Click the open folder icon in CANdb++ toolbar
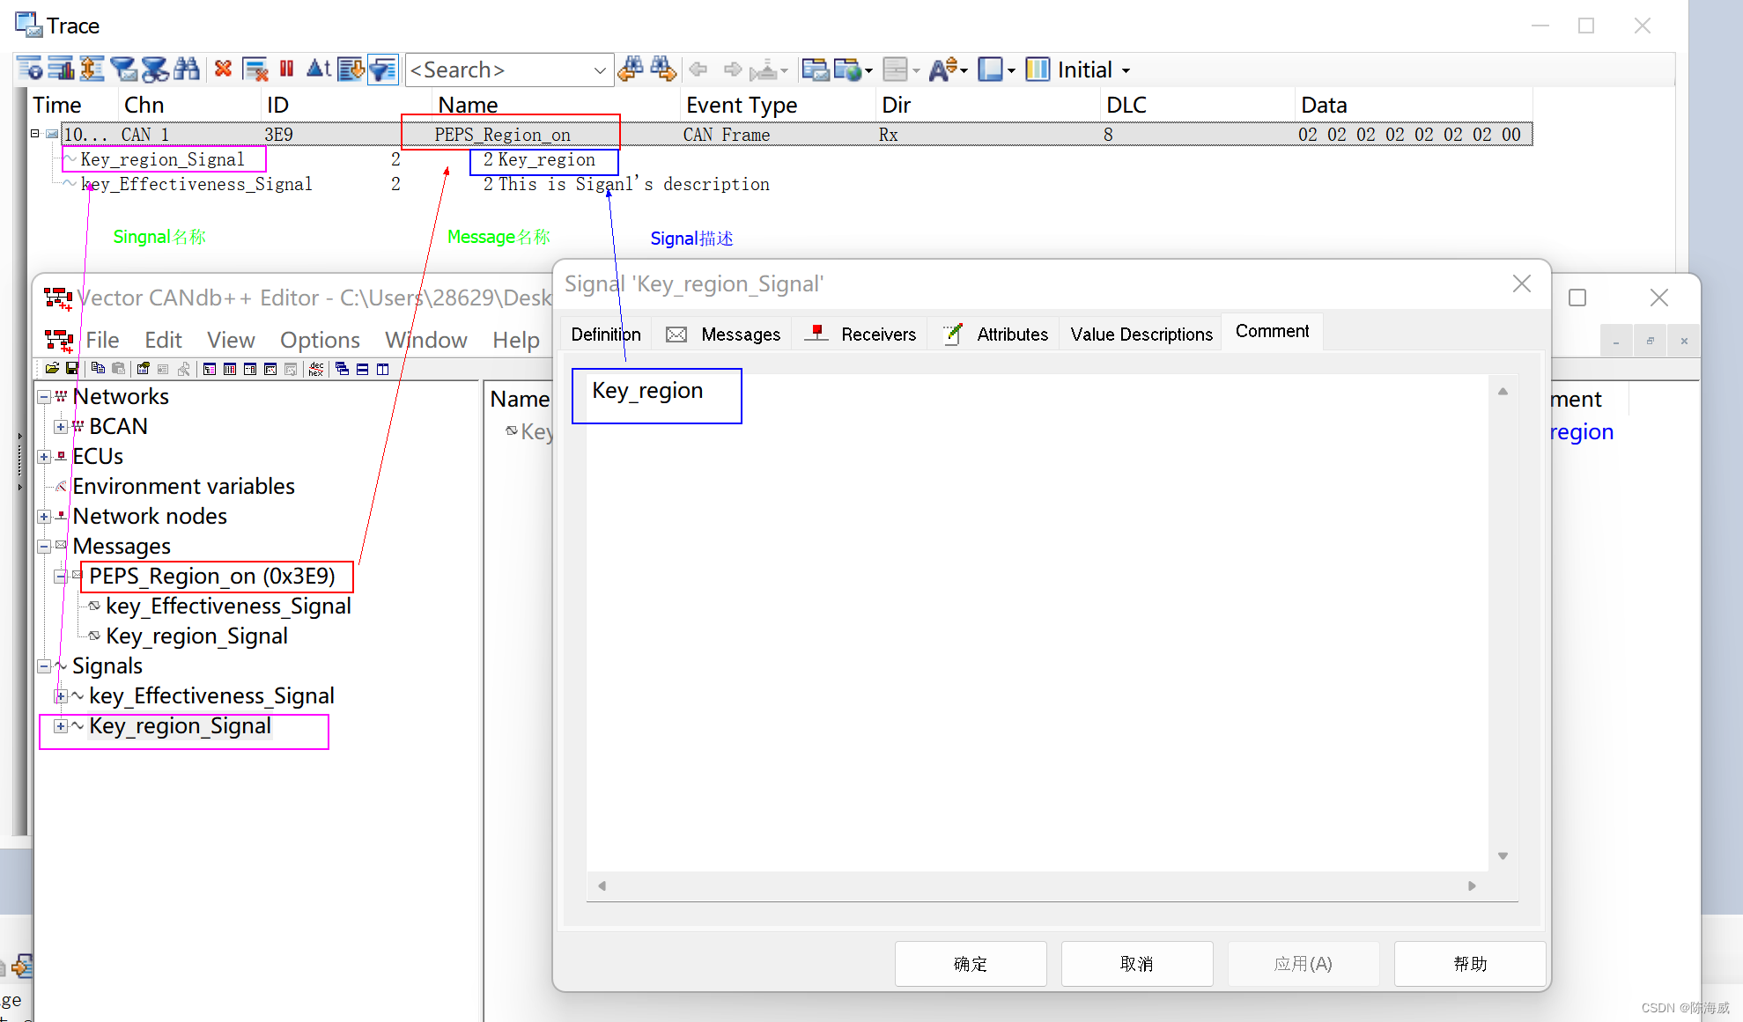 pos(52,369)
